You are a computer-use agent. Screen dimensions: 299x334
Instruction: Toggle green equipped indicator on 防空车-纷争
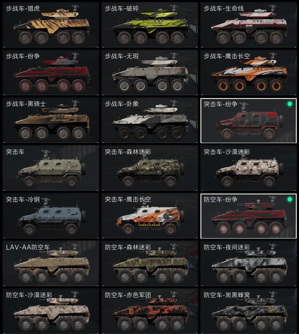(x=290, y=199)
